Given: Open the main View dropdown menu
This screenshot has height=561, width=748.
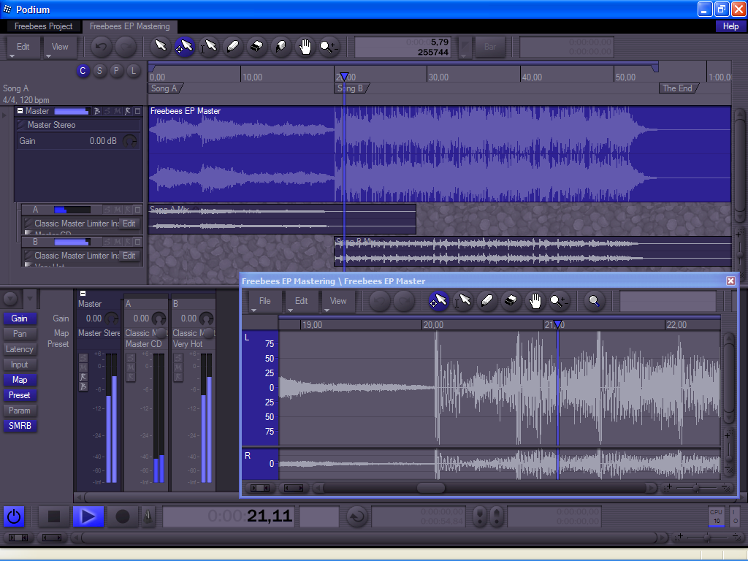Looking at the screenshot, I should pyautogui.click(x=60, y=47).
